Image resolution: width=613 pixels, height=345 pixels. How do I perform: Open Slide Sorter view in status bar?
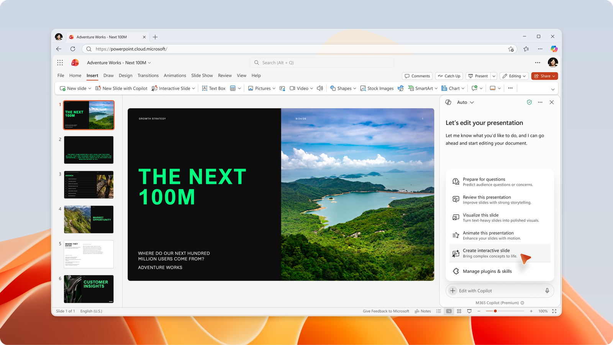pos(459,311)
